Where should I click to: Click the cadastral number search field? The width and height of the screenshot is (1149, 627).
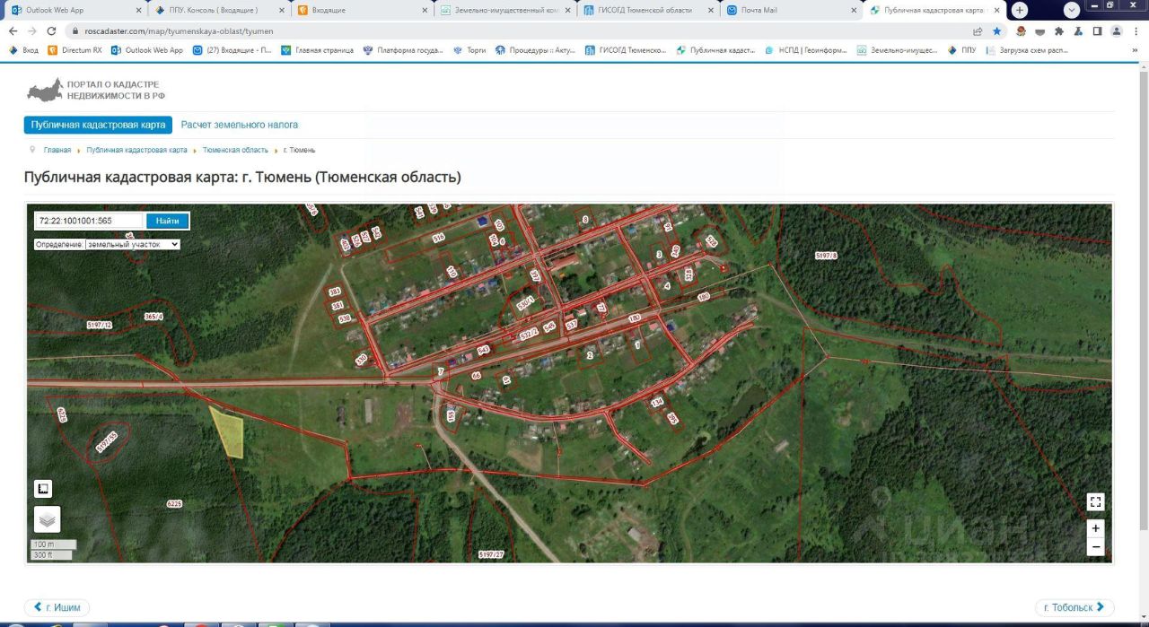88,221
